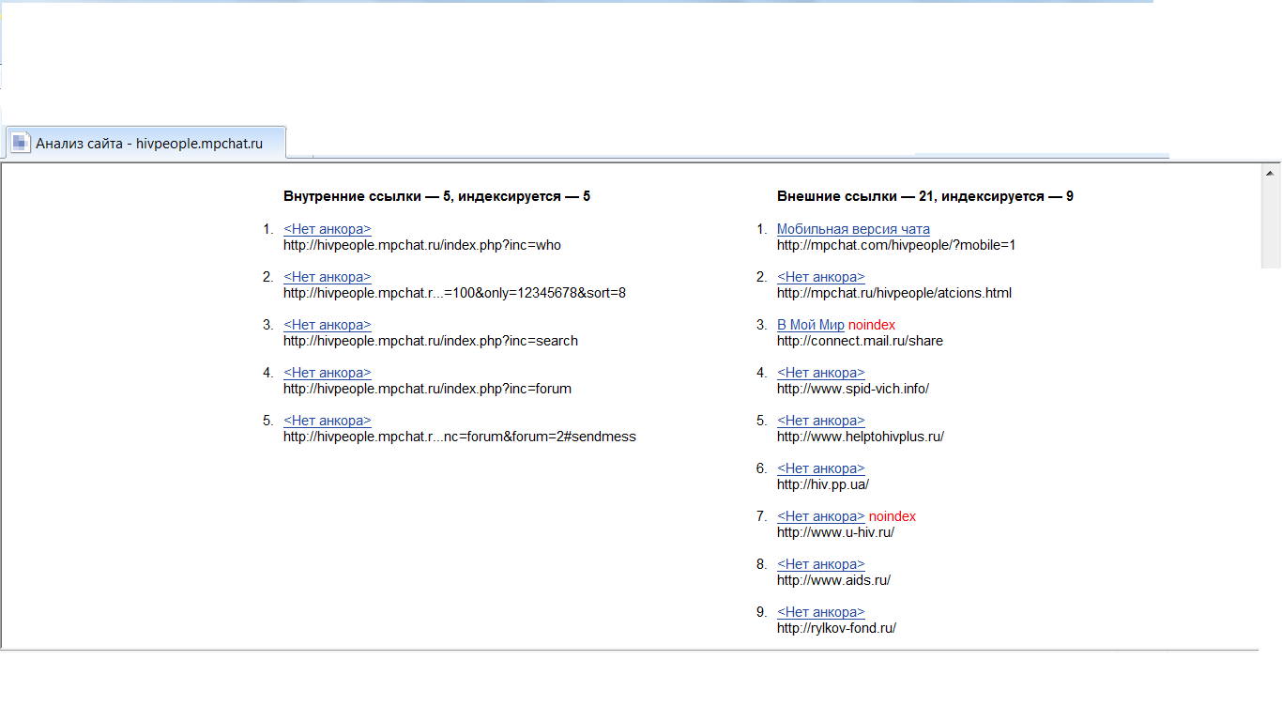
Task: Click the page icon on the Анализ сайта tab
Action: click(21, 144)
